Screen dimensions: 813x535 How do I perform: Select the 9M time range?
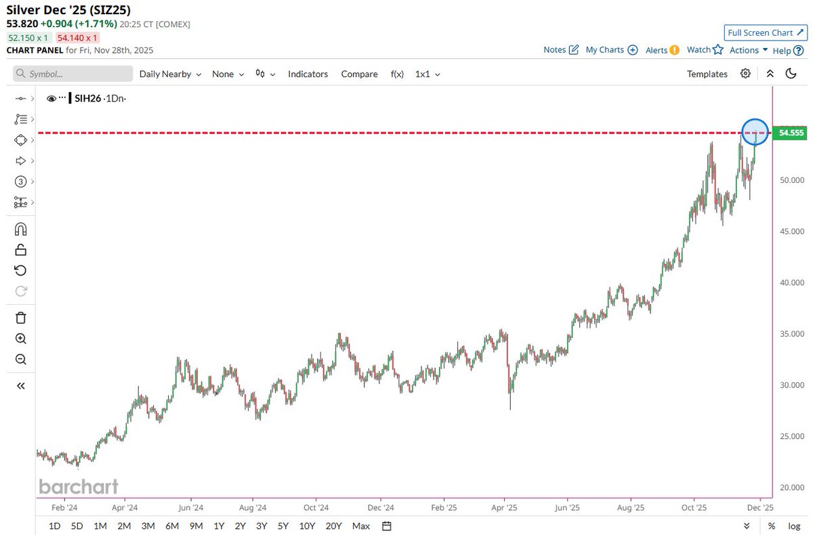click(x=196, y=526)
